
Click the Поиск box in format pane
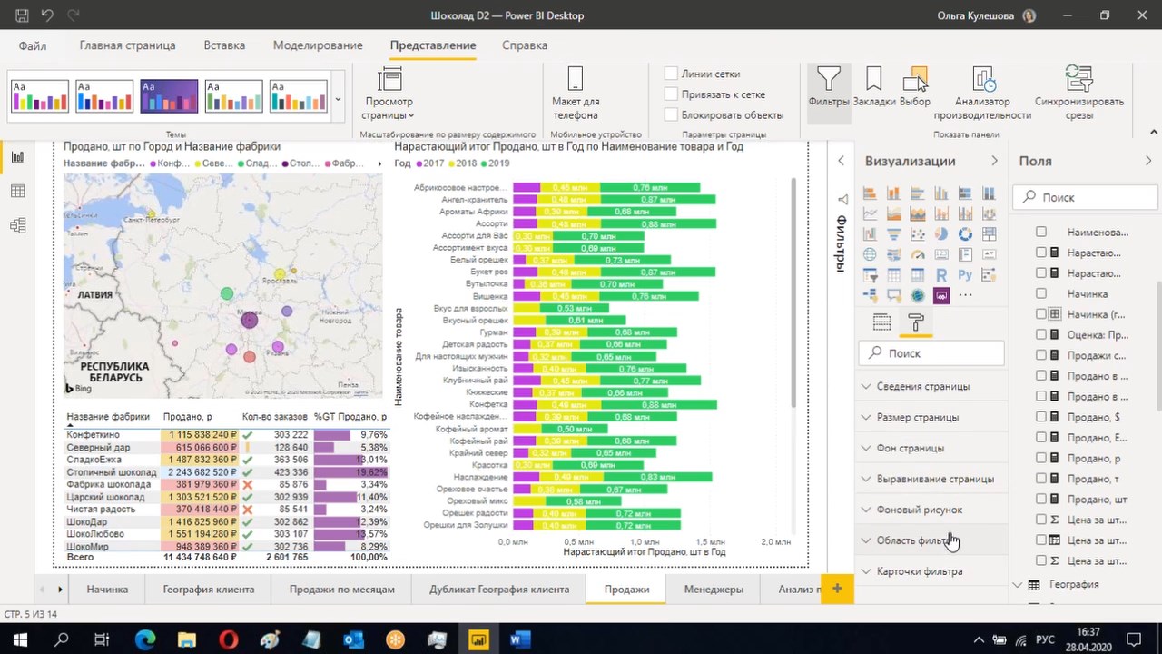point(931,353)
